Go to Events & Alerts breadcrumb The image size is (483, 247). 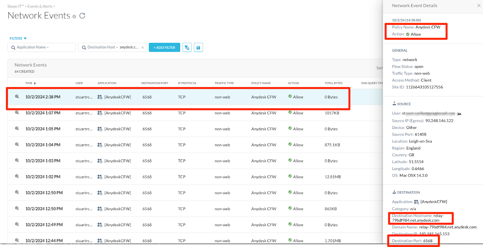coord(40,6)
